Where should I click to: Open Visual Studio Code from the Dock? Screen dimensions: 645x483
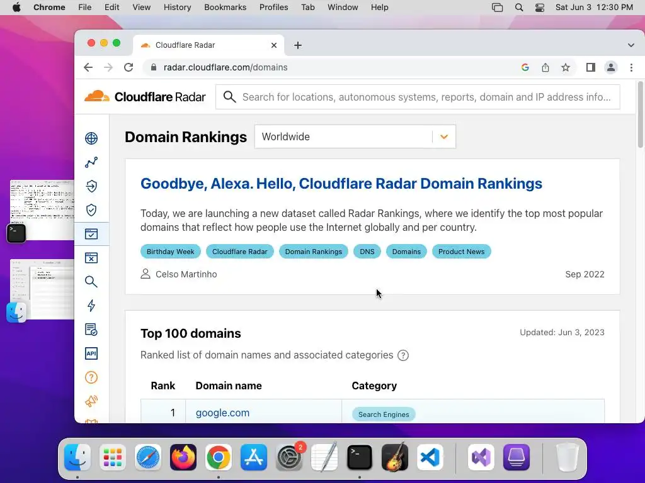(x=430, y=457)
